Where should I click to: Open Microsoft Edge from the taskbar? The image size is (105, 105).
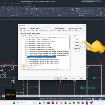(66, 103)
